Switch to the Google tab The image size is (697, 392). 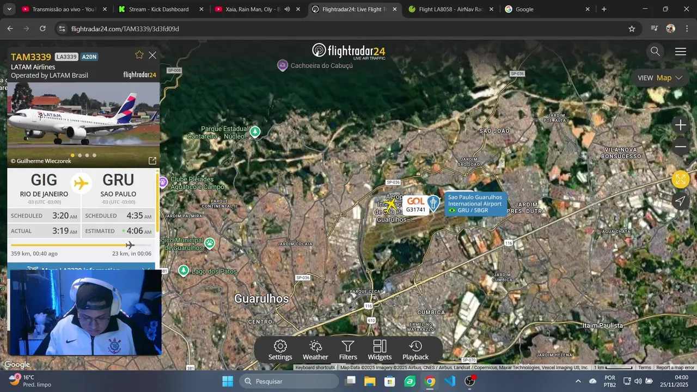pyautogui.click(x=548, y=9)
